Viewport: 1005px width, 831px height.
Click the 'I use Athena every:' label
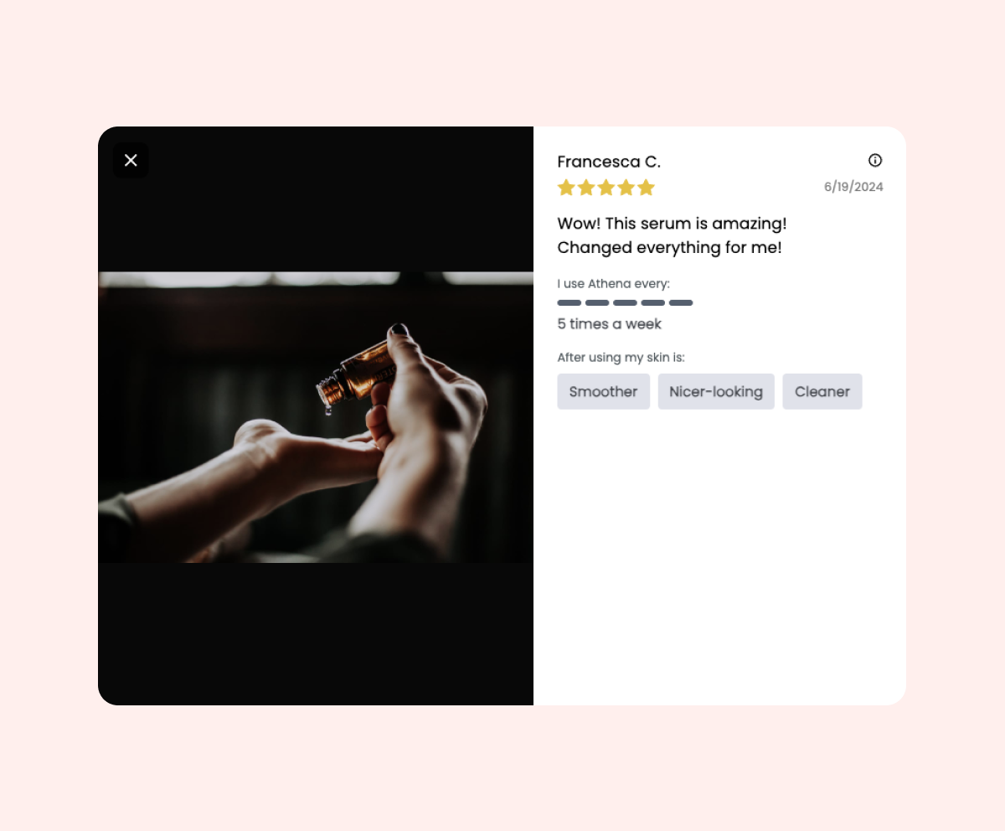click(x=614, y=283)
